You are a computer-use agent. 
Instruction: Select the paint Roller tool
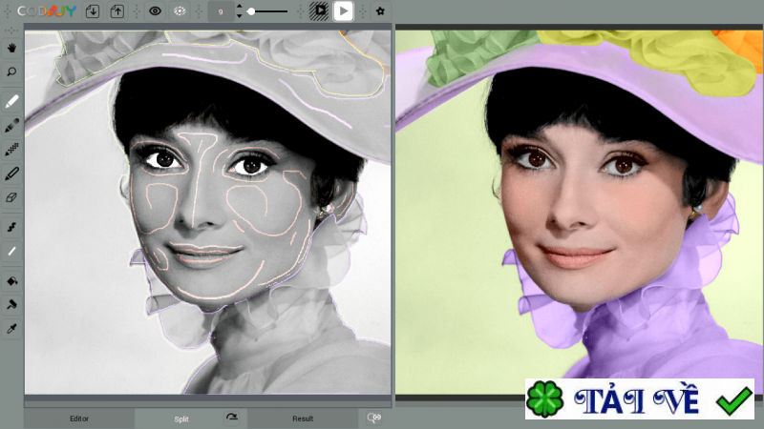[11, 304]
